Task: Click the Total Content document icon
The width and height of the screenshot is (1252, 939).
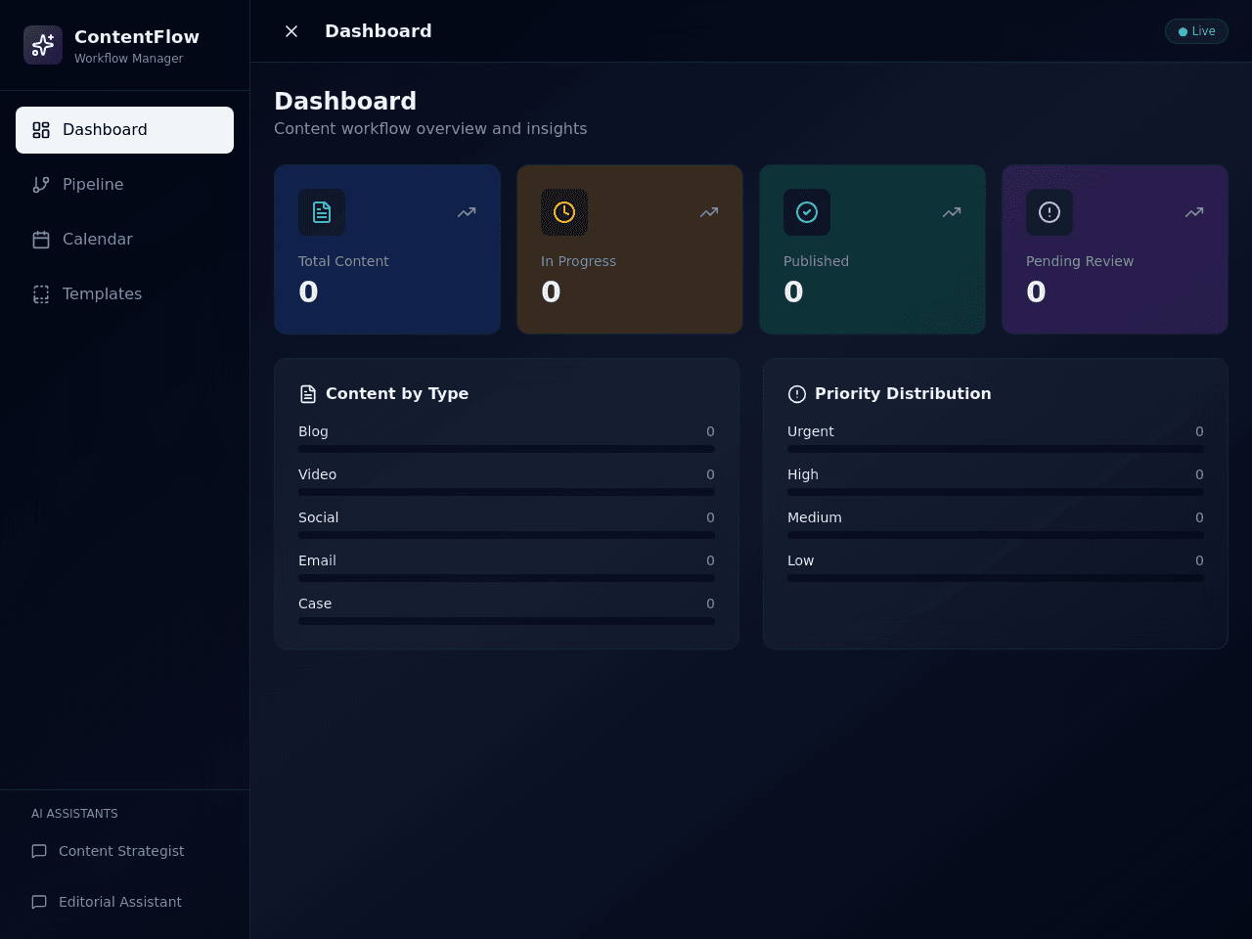Action: pyautogui.click(x=322, y=212)
